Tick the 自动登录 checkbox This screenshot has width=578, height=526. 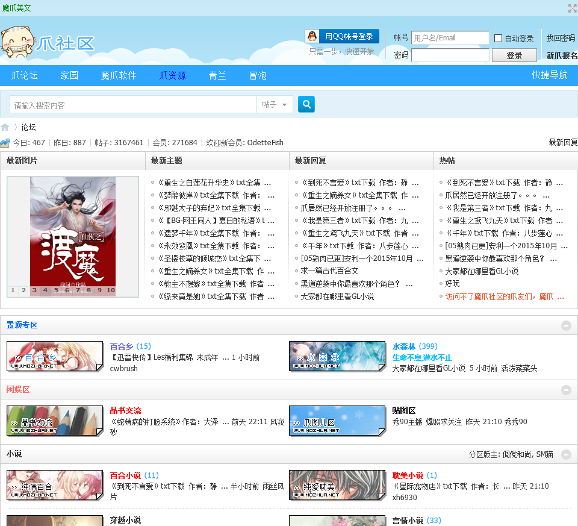tap(498, 39)
